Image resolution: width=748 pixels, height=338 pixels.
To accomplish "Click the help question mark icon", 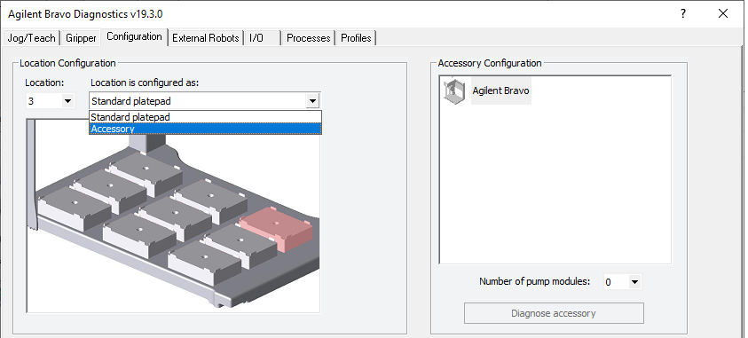I will coord(682,14).
